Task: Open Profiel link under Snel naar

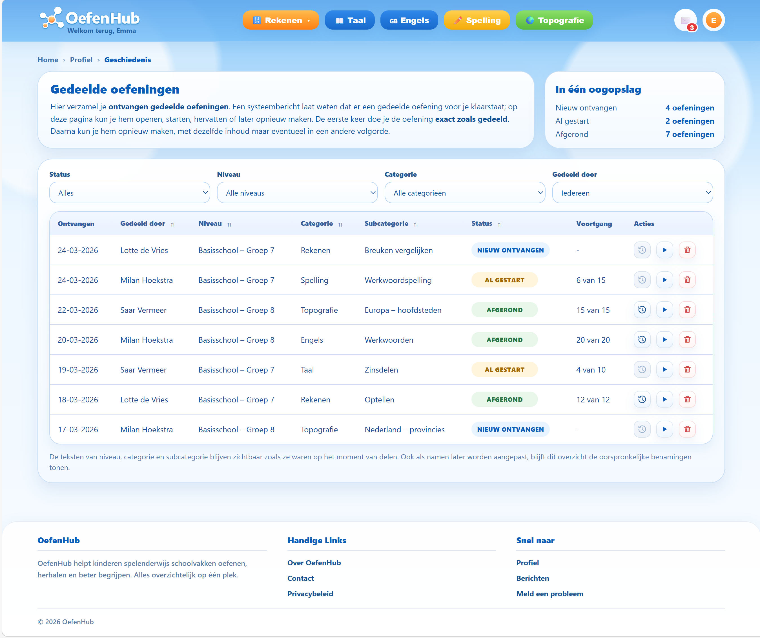Action: (x=527, y=563)
